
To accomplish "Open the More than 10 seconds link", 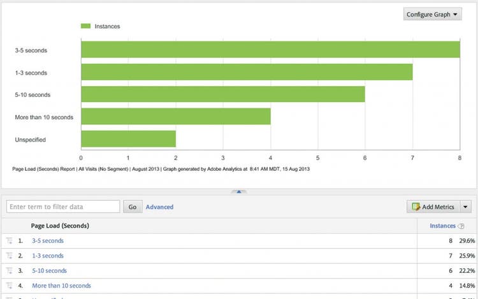I will [61, 286].
